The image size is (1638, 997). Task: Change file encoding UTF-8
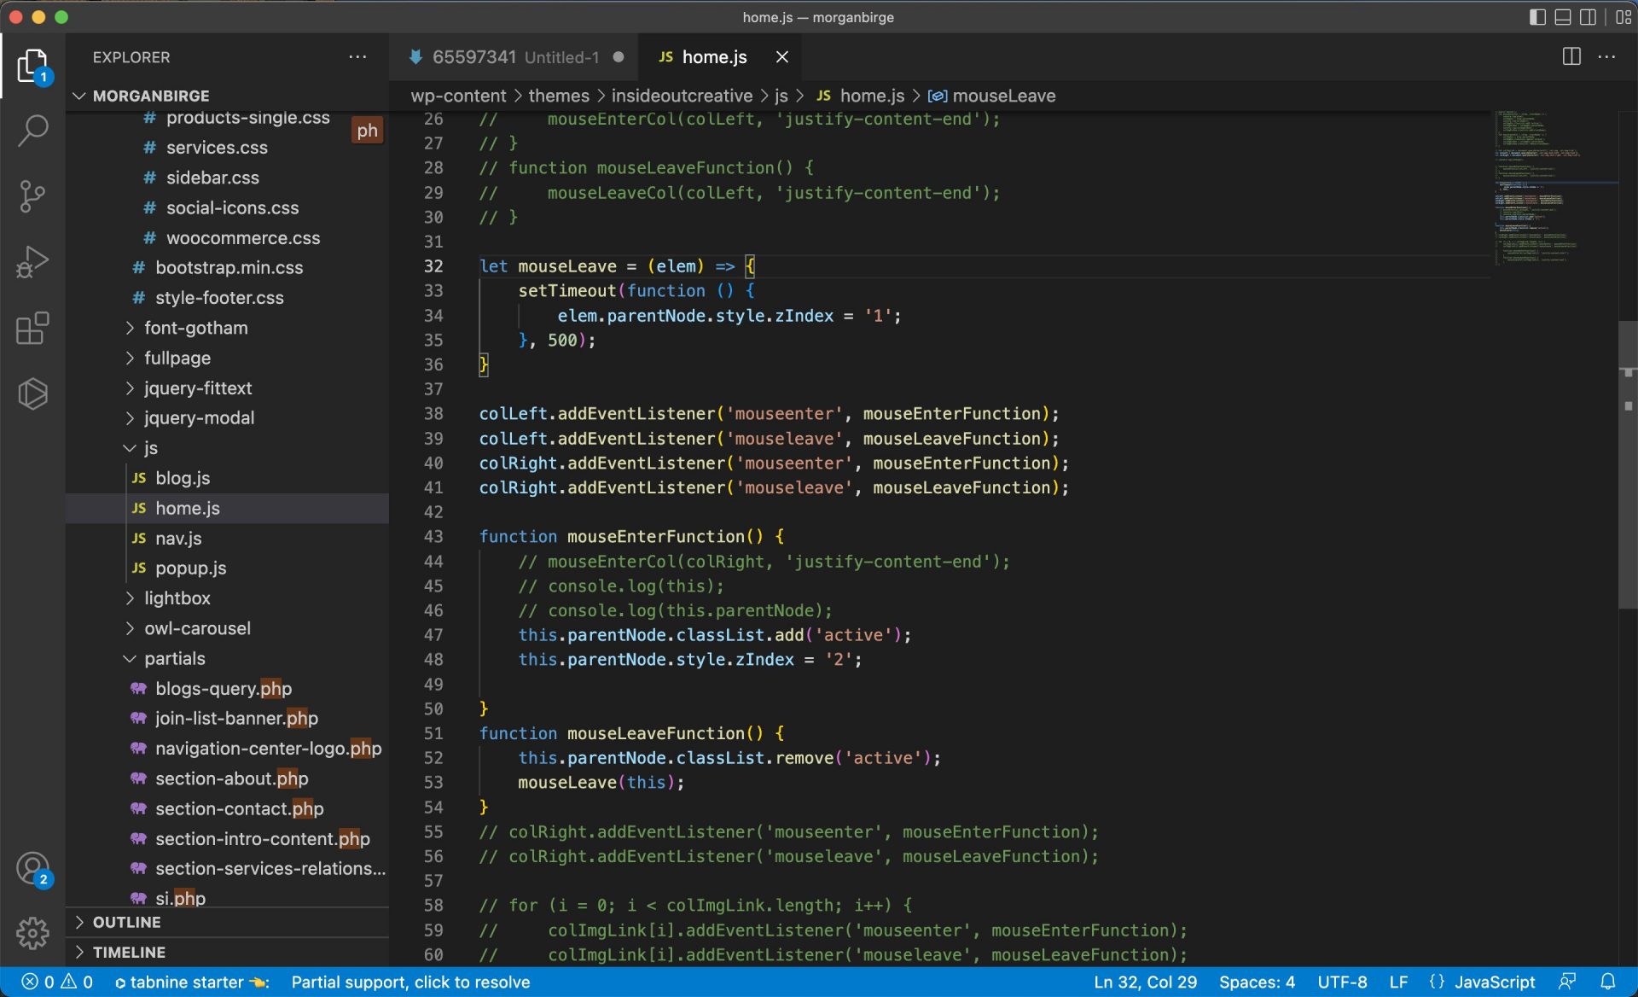pyautogui.click(x=1342, y=982)
